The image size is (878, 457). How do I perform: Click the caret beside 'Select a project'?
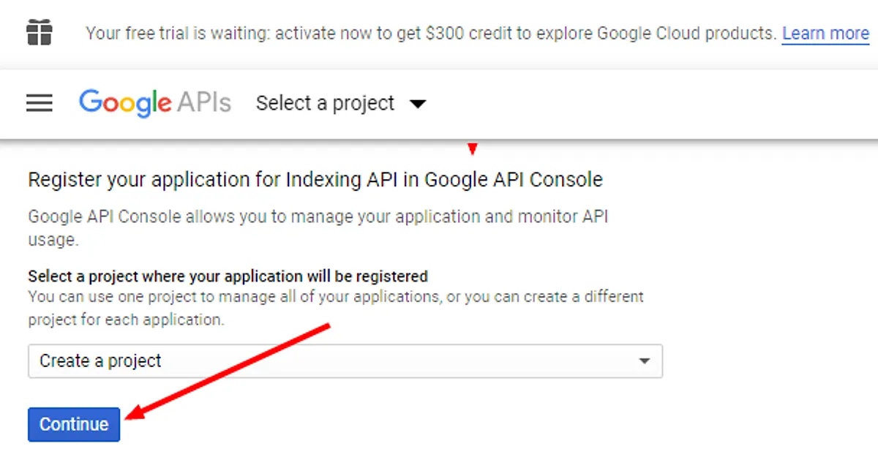click(417, 104)
